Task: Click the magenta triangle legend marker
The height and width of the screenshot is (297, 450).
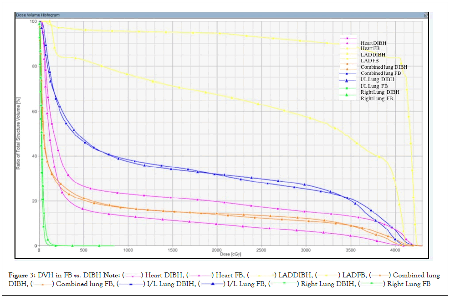Action: (348, 43)
